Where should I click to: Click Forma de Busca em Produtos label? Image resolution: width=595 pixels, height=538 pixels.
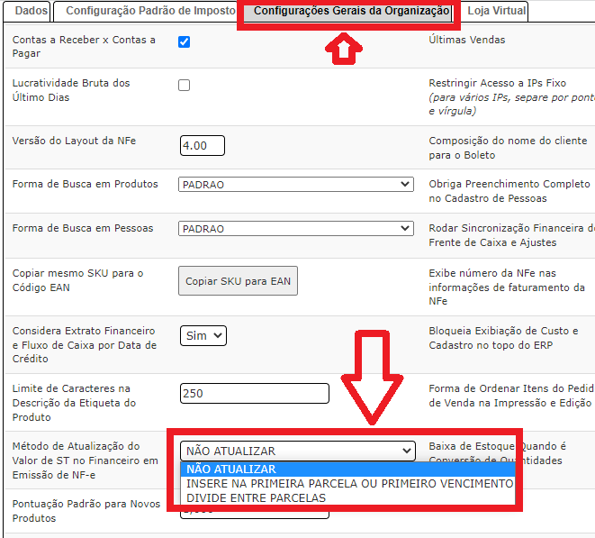pos(85,184)
